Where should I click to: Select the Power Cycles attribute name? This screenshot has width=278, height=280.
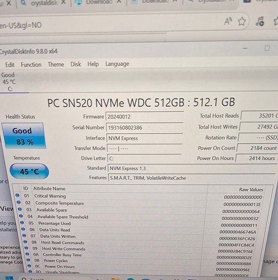click(56, 261)
